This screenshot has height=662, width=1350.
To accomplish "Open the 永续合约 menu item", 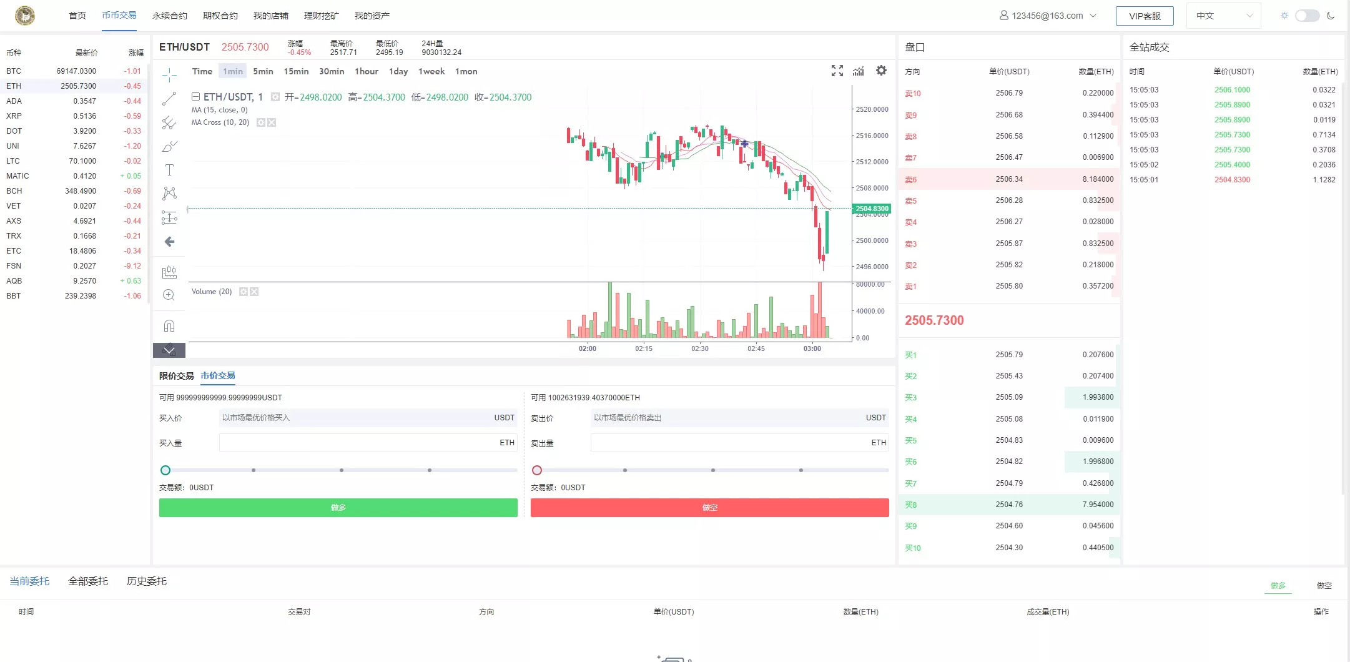I will point(170,16).
